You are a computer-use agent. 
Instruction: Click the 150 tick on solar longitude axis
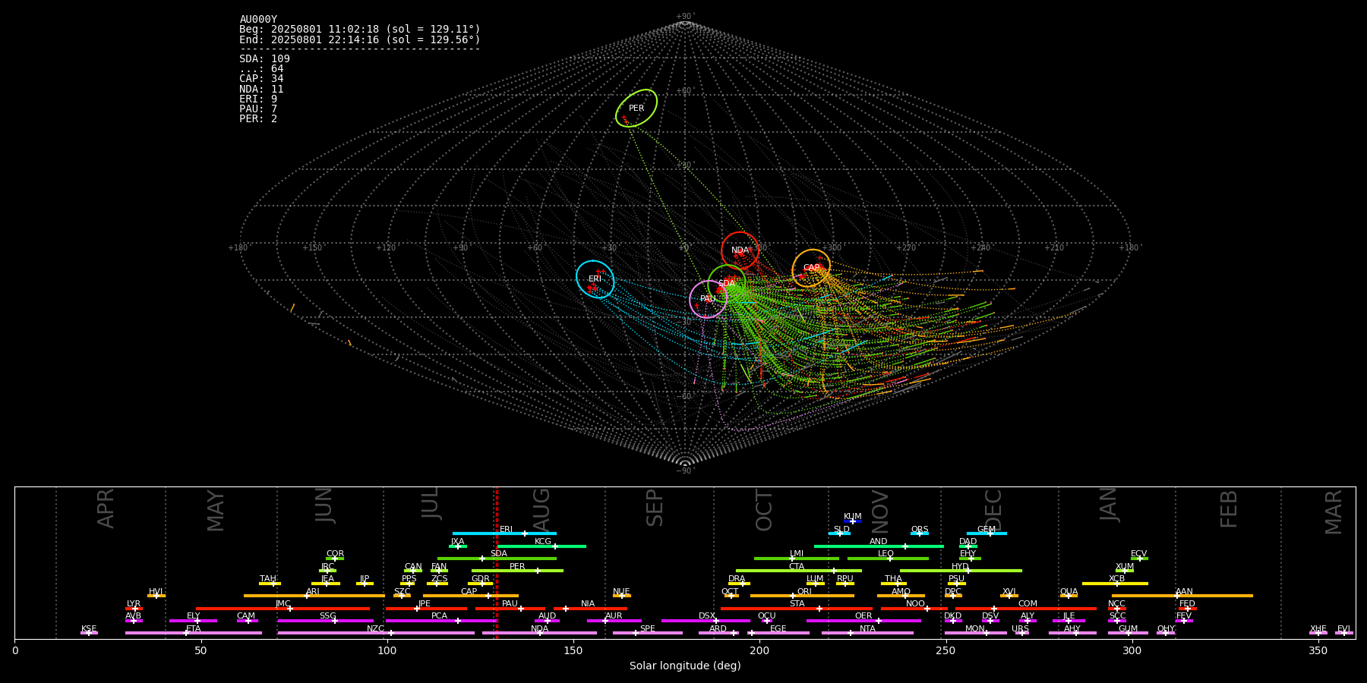click(573, 650)
